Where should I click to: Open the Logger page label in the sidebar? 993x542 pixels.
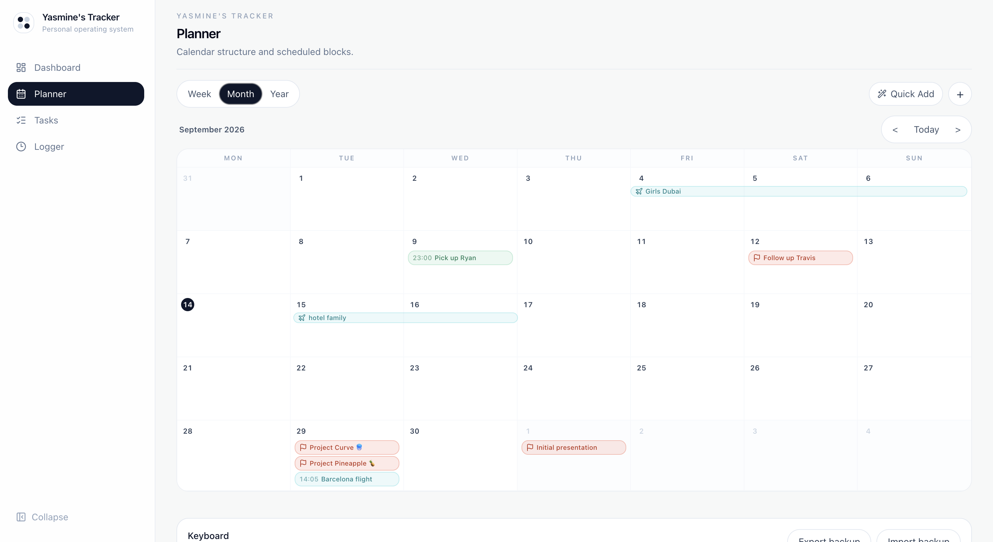(x=49, y=147)
